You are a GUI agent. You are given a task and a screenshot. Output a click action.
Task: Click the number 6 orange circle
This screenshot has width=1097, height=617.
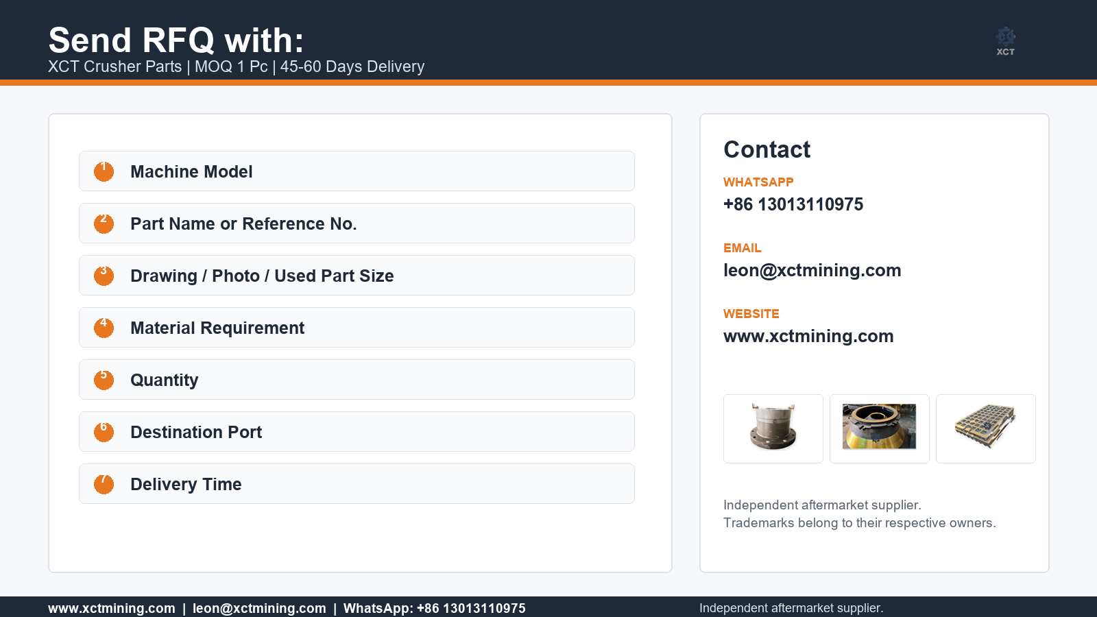104,432
